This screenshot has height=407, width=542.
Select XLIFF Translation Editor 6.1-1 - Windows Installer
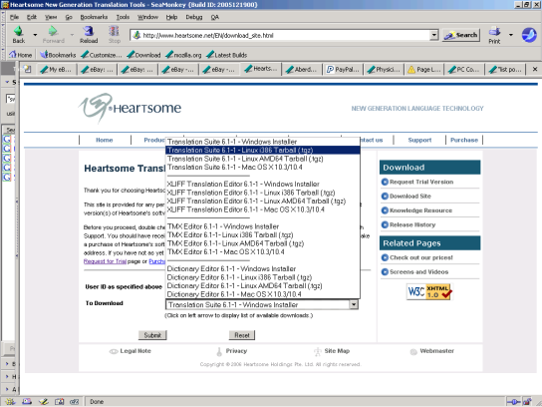coord(263,185)
